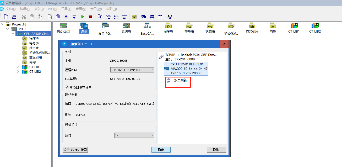Open the CT LIB2 library icon
Image resolution: width=342 pixels, height=167 pixels.
coord(315,28)
